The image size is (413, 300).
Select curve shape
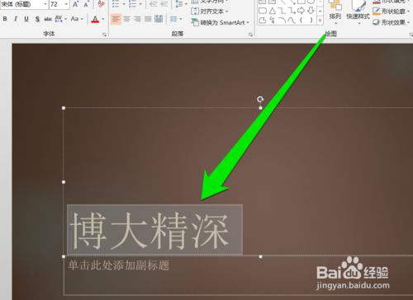[292, 21]
